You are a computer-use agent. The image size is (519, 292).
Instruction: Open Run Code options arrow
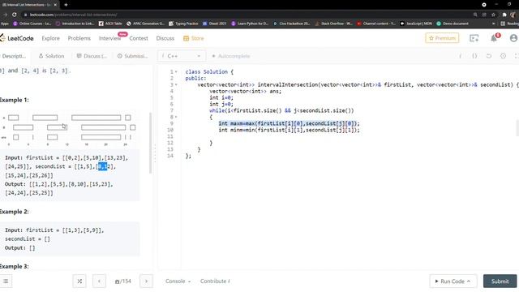(x=469, y=281)
